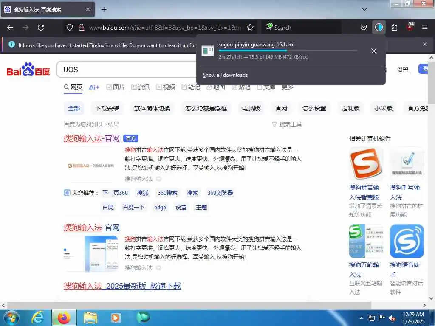The image size is (435, 326).
Task: Click recommended link 百度一下
Action: [134, 207]
